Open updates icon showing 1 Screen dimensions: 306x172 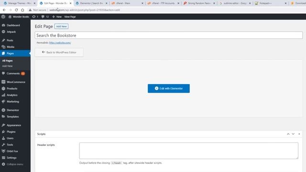[x=34, y=17]
